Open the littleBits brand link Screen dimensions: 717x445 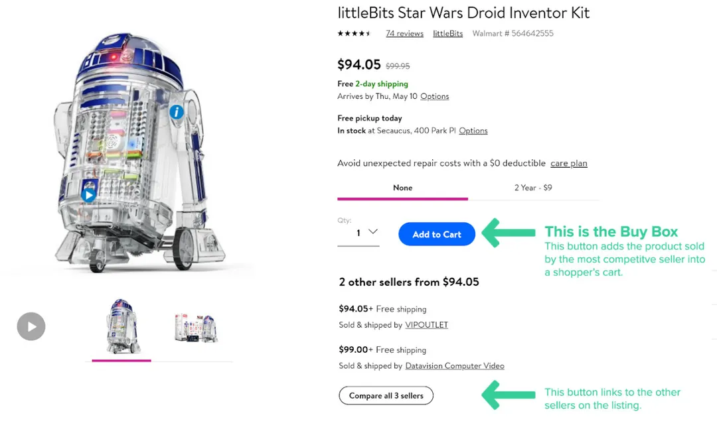point(447,33)
